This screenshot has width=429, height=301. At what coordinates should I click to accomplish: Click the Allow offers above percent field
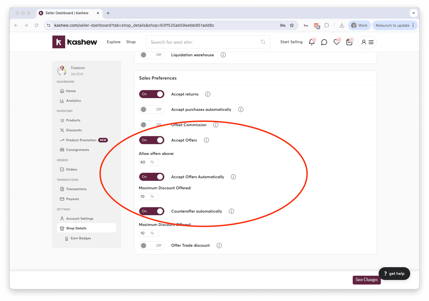click(149, 162)
